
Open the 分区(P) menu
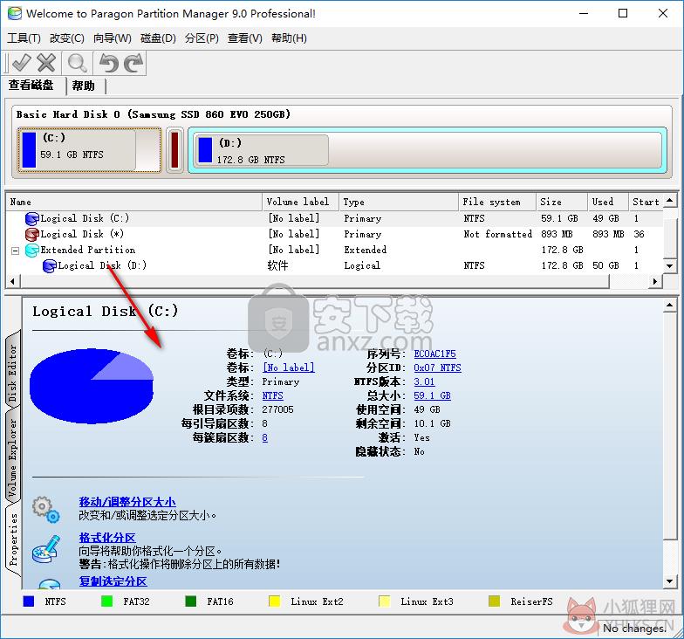point(202,38)
